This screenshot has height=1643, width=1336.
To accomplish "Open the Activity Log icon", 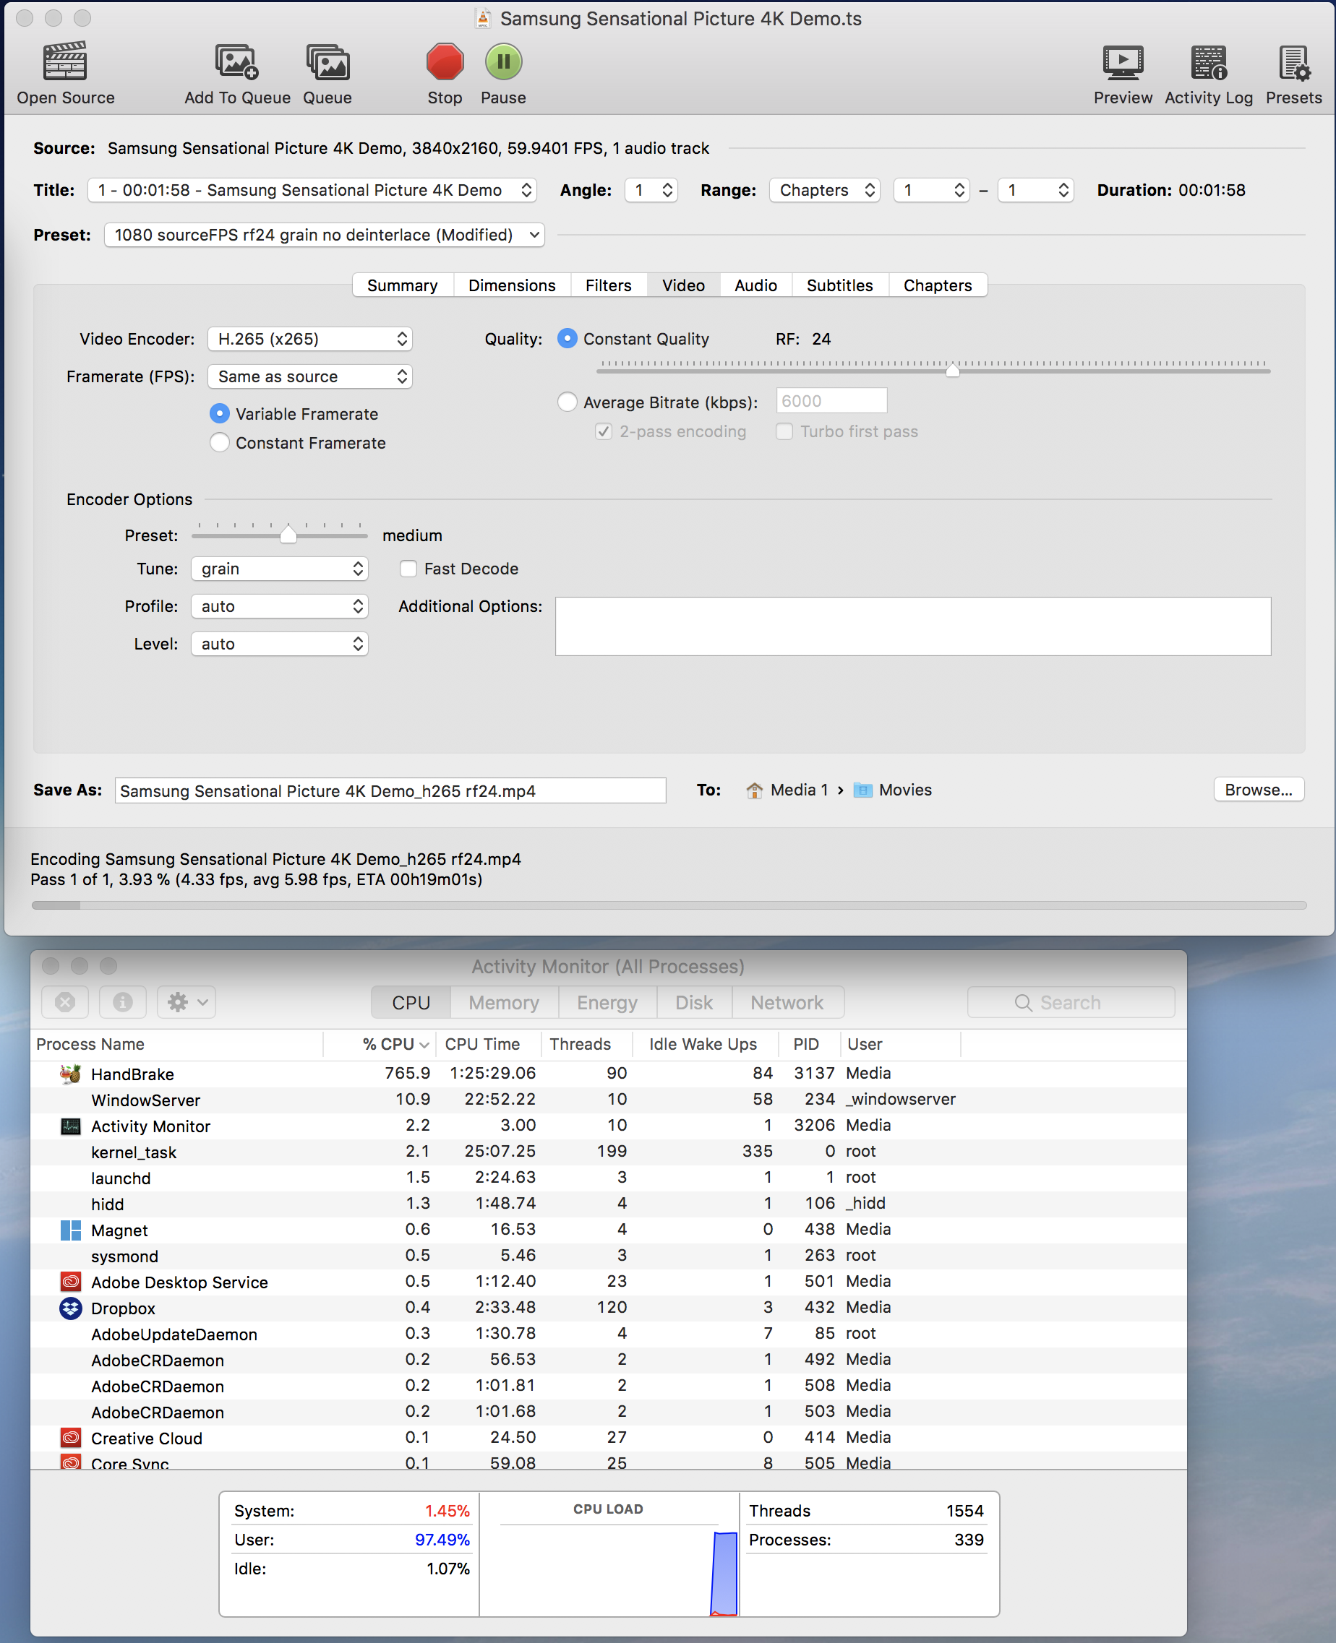I will click(1208, 61).
